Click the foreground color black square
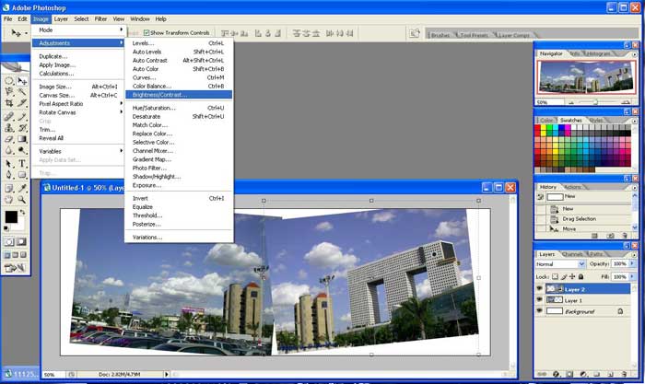This screenshot has height=384, width=645. (x=11, y=217)
